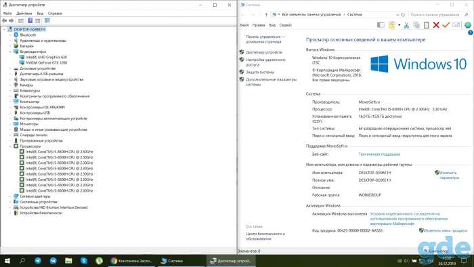Open the Правка menu in System window
This screenshot has width=474, height=267.
[x=259, y=25]
